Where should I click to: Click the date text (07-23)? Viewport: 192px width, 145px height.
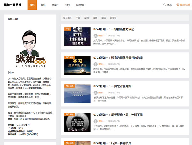[116, 64]
